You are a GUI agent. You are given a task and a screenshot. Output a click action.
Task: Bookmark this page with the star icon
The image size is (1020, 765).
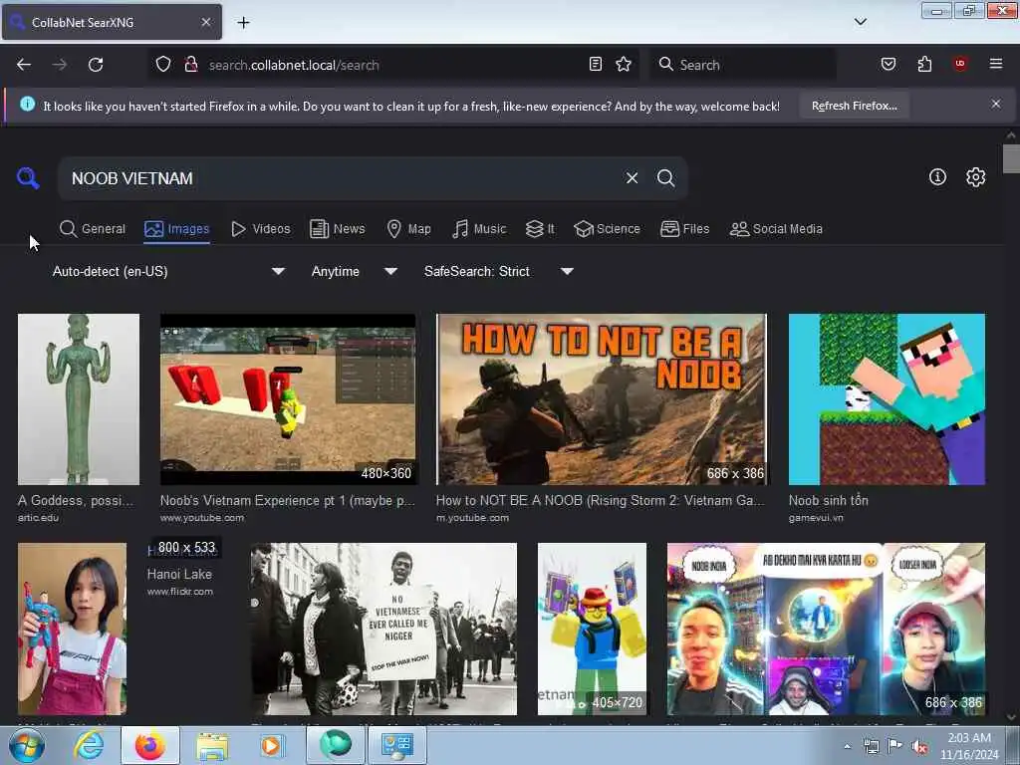click(x=624, y=64)
